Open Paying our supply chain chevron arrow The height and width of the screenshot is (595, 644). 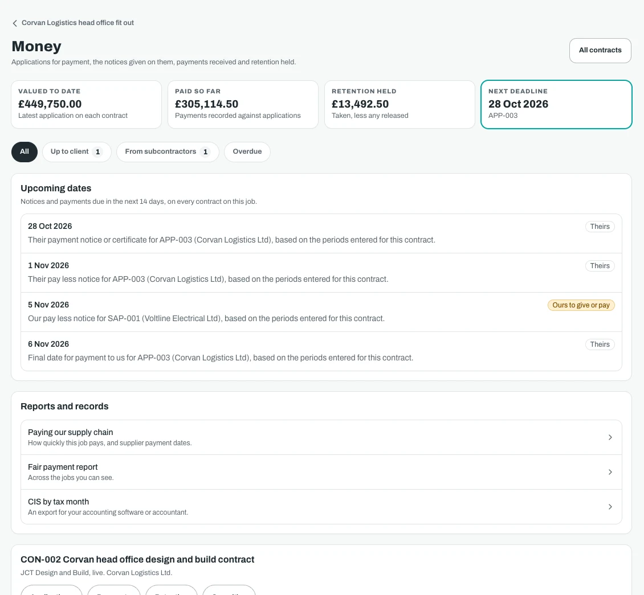[610, 437]
